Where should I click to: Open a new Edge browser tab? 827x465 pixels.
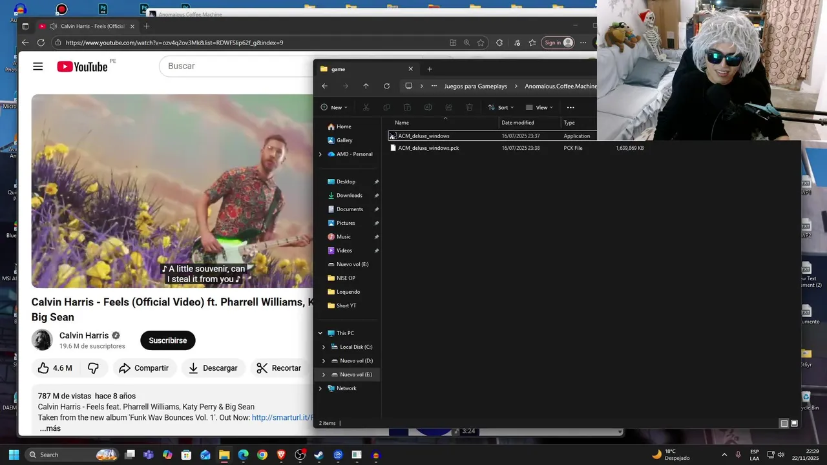147,26
